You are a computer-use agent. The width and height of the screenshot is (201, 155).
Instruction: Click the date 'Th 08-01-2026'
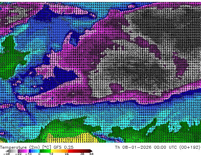[x=133, y=147]
